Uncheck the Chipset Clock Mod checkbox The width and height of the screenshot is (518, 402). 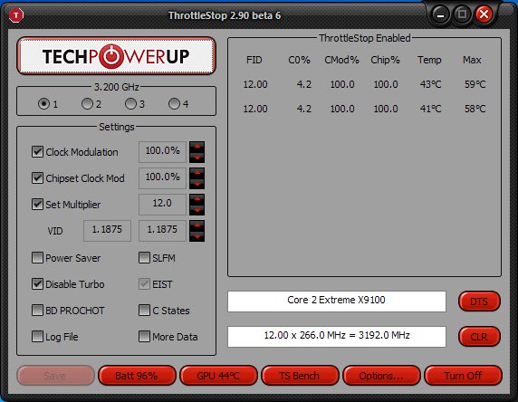37,177
